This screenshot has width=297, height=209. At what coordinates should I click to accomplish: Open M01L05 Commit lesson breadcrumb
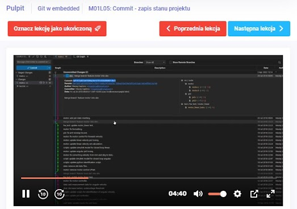139,8
